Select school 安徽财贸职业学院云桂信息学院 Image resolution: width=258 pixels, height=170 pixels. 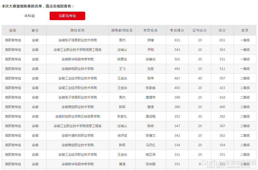coord(78,117)
